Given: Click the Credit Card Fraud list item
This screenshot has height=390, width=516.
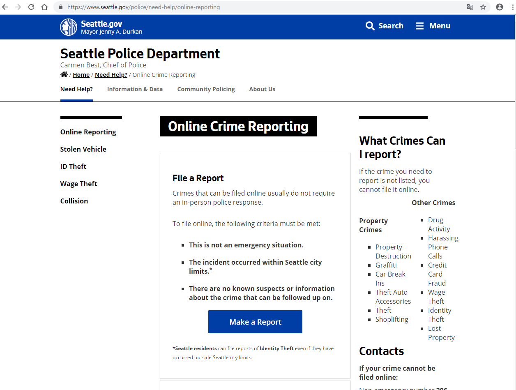Looking at the screenshot, I should tap(437, 274).
